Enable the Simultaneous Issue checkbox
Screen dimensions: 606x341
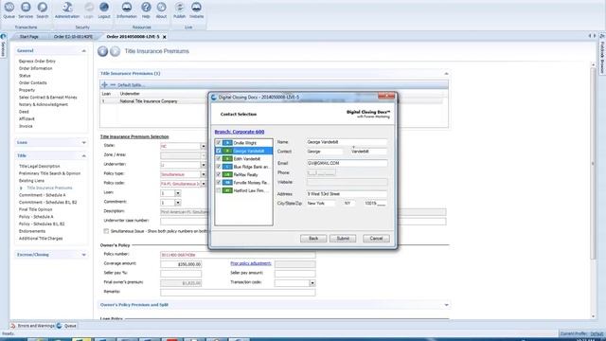106,231
